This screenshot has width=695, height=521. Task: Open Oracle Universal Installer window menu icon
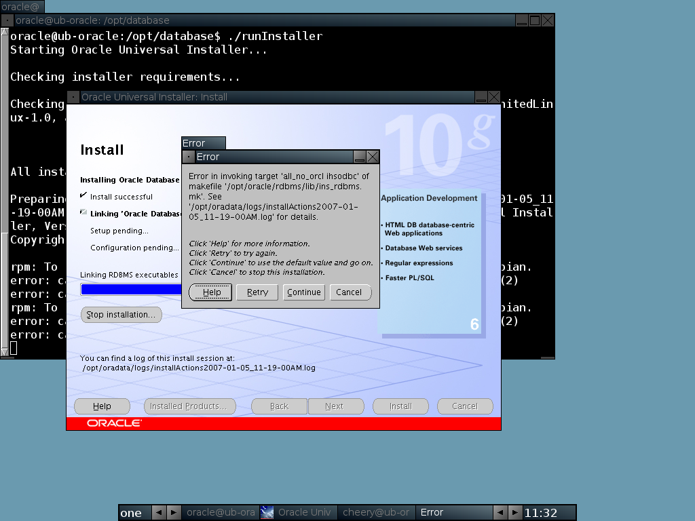(x=73, y=97)
